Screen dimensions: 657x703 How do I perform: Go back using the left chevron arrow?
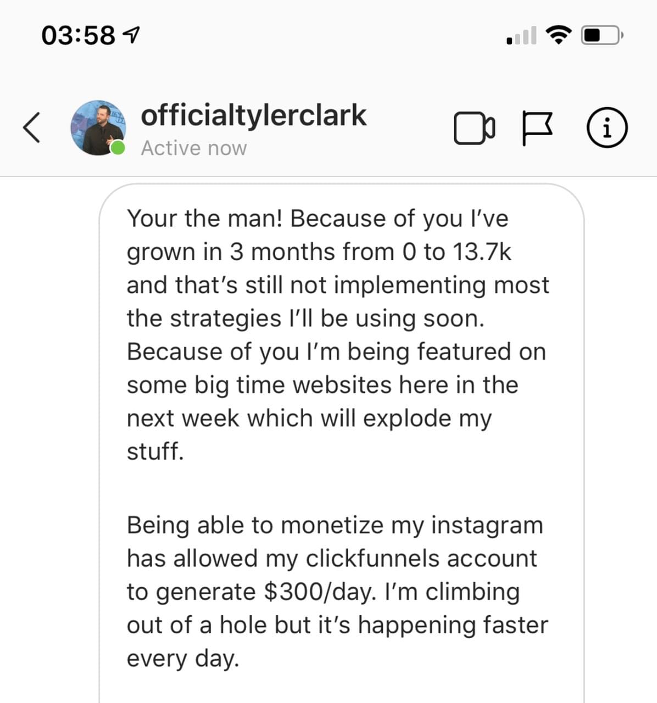click(32, 127)
